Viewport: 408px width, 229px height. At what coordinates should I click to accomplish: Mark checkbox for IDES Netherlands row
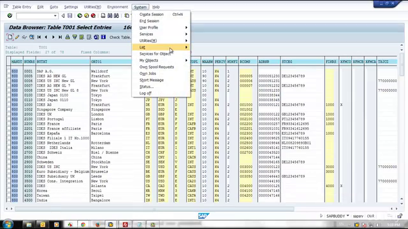coord(8,142)
